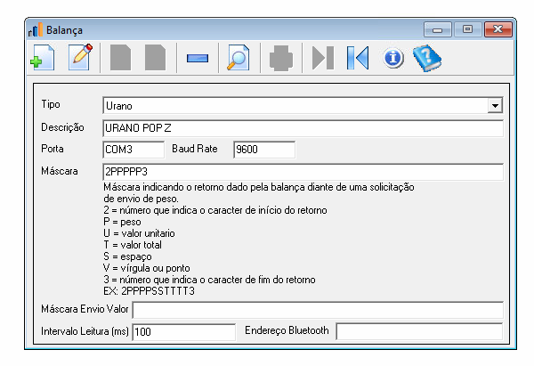Viewport: 534px width, 366px height.
Task: Click the first gray disabled document icon
Action: coord(120,58)
